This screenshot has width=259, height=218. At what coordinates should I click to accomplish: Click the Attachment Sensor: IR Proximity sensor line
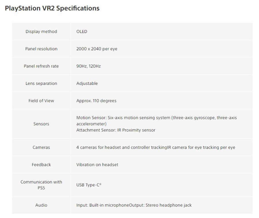[x=116, y=130]
